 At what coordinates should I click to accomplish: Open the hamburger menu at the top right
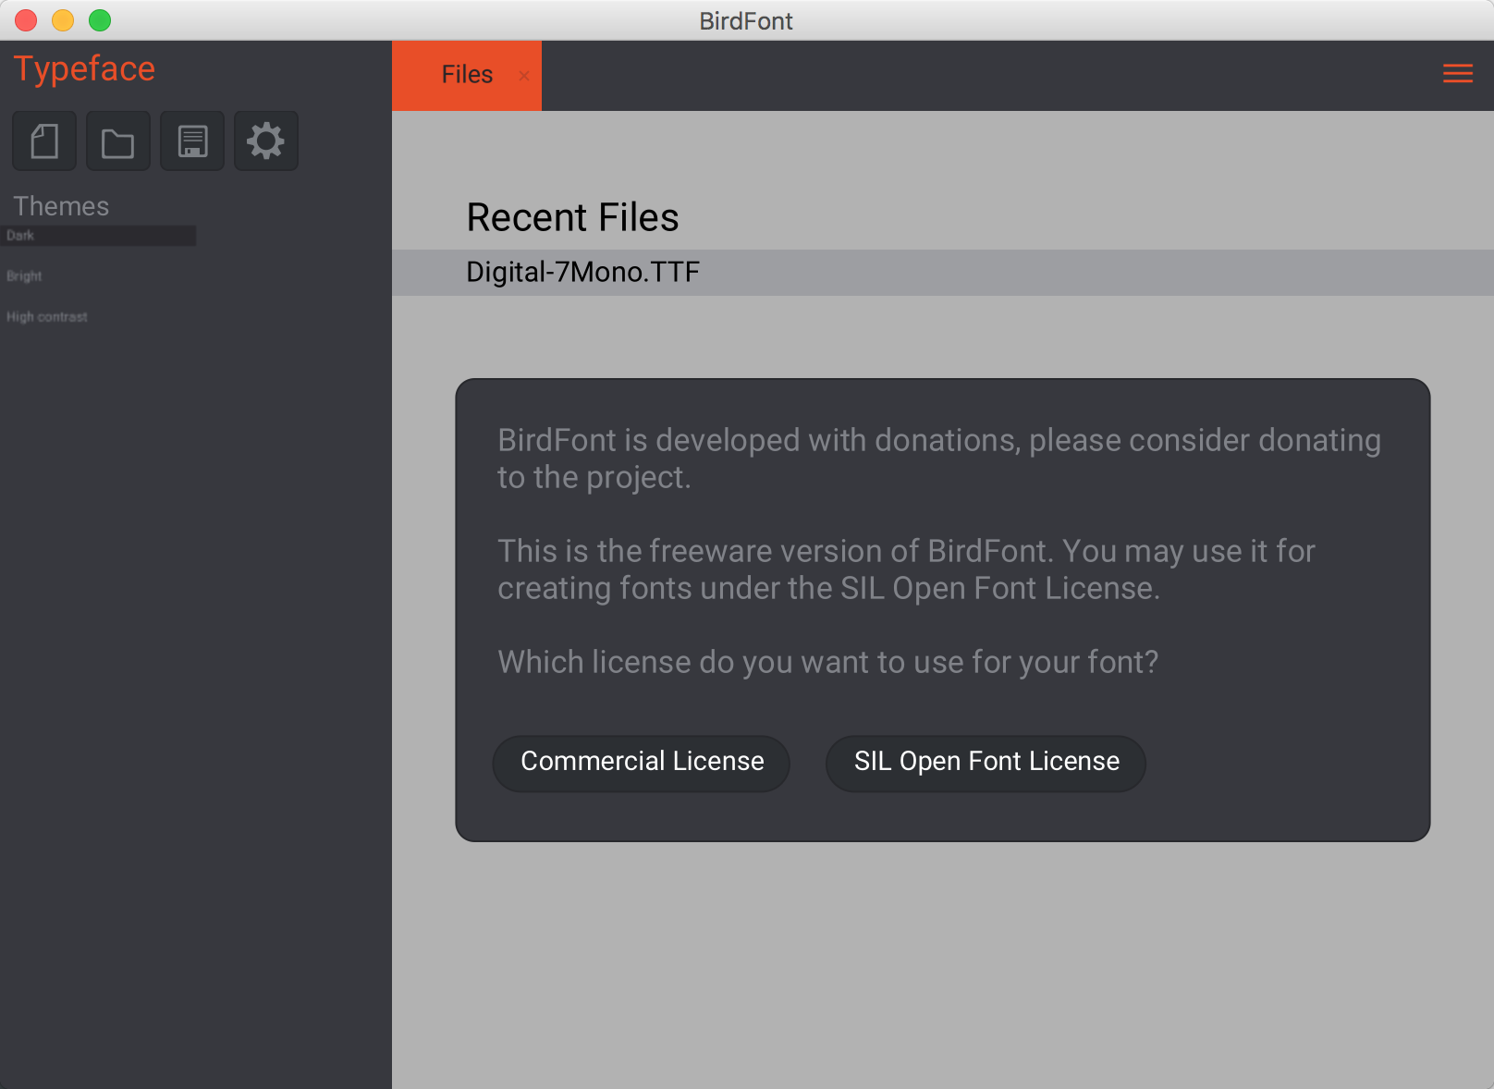(1458, 74)
